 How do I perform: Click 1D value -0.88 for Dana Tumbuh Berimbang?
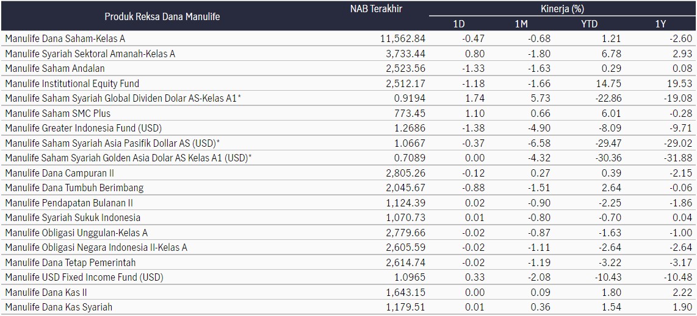[474, 188]
